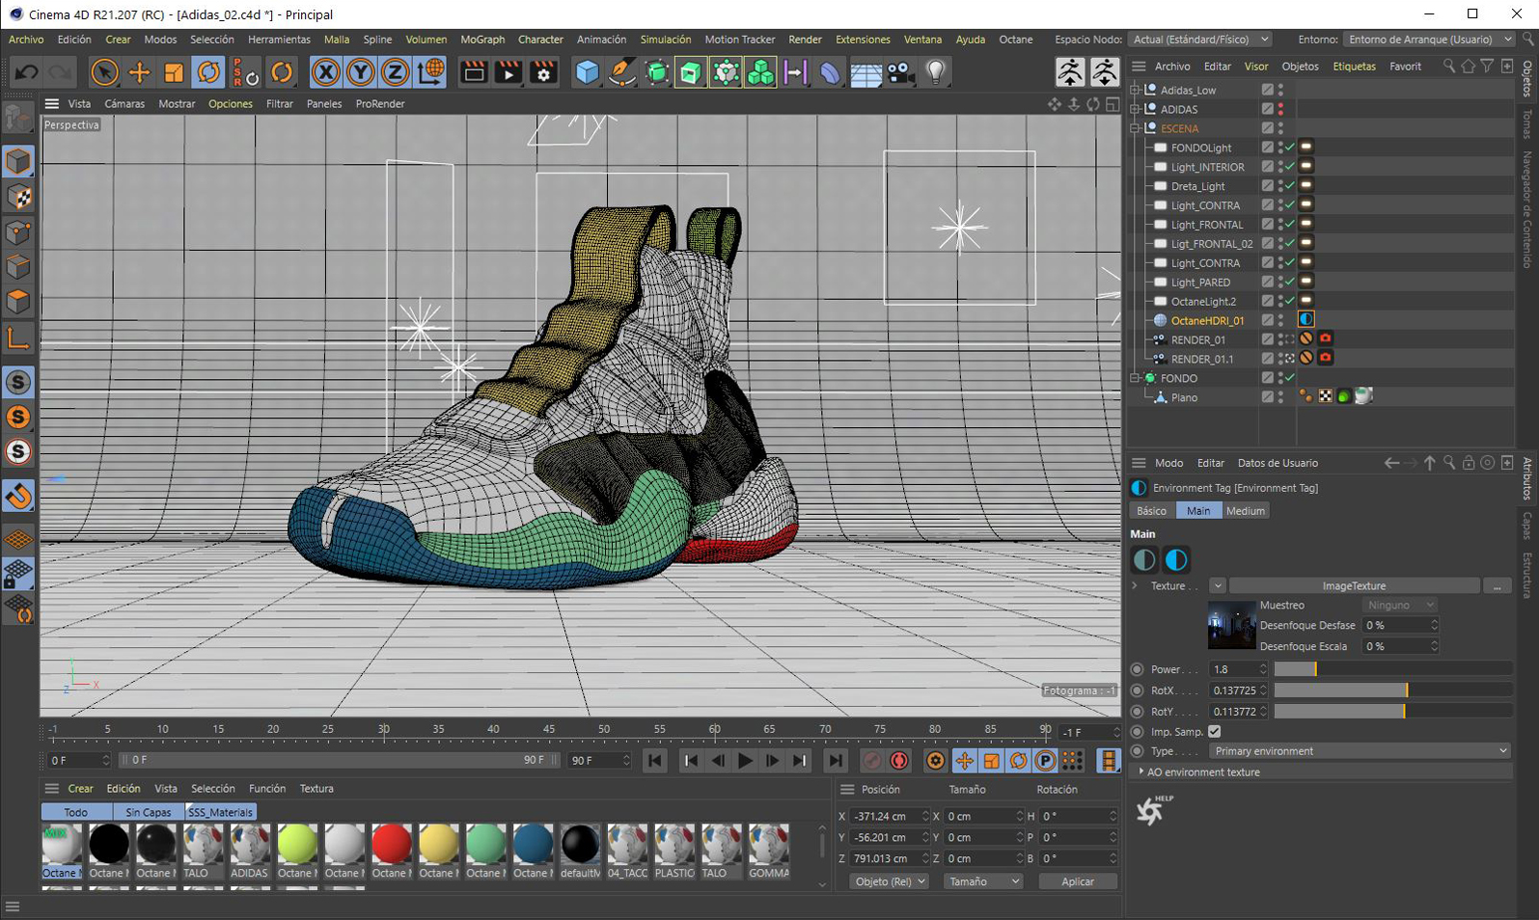Select the Rotate tool in top toolbar
Image resolution: width=1539 pixels, height=920 pixels.
(208, 72)
